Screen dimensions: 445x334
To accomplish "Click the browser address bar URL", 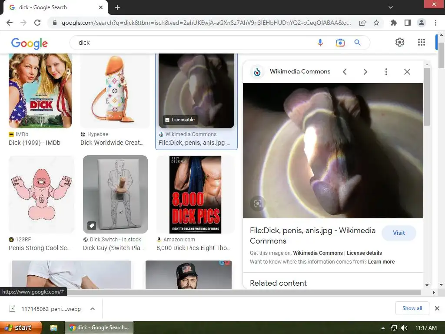I will coord(206,23).
